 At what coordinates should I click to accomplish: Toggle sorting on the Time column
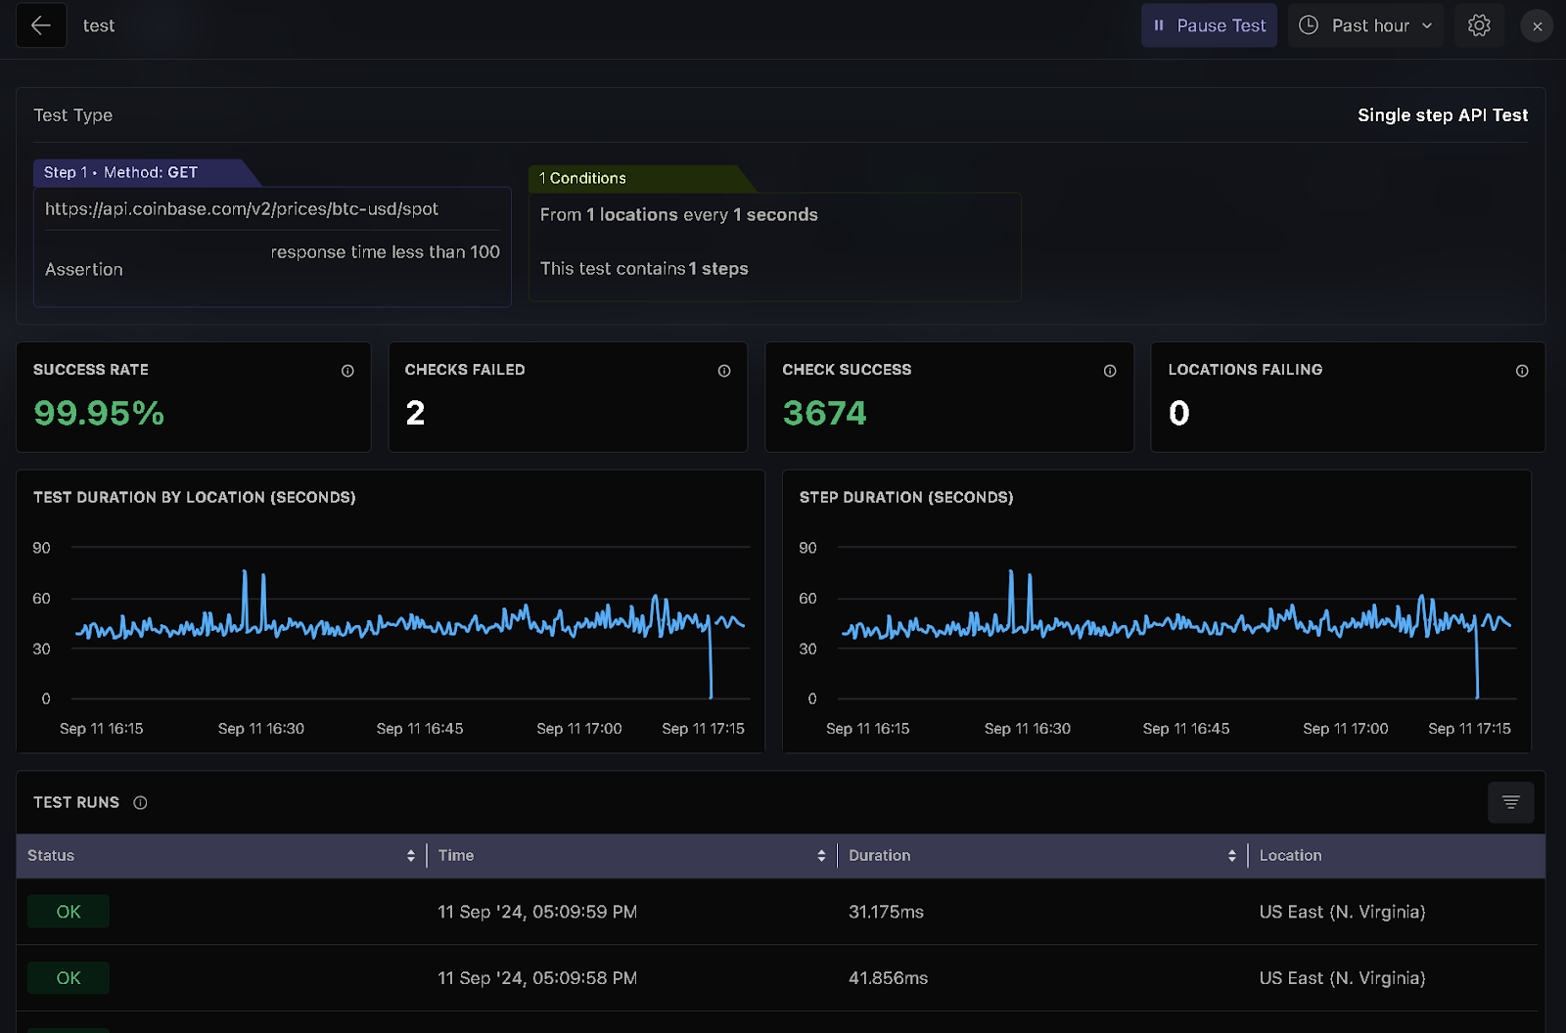point(820,855)
